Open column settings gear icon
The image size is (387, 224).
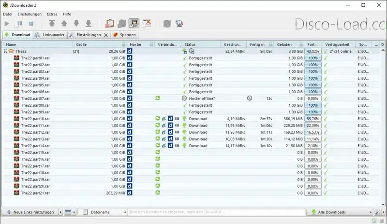click(382, 44)
